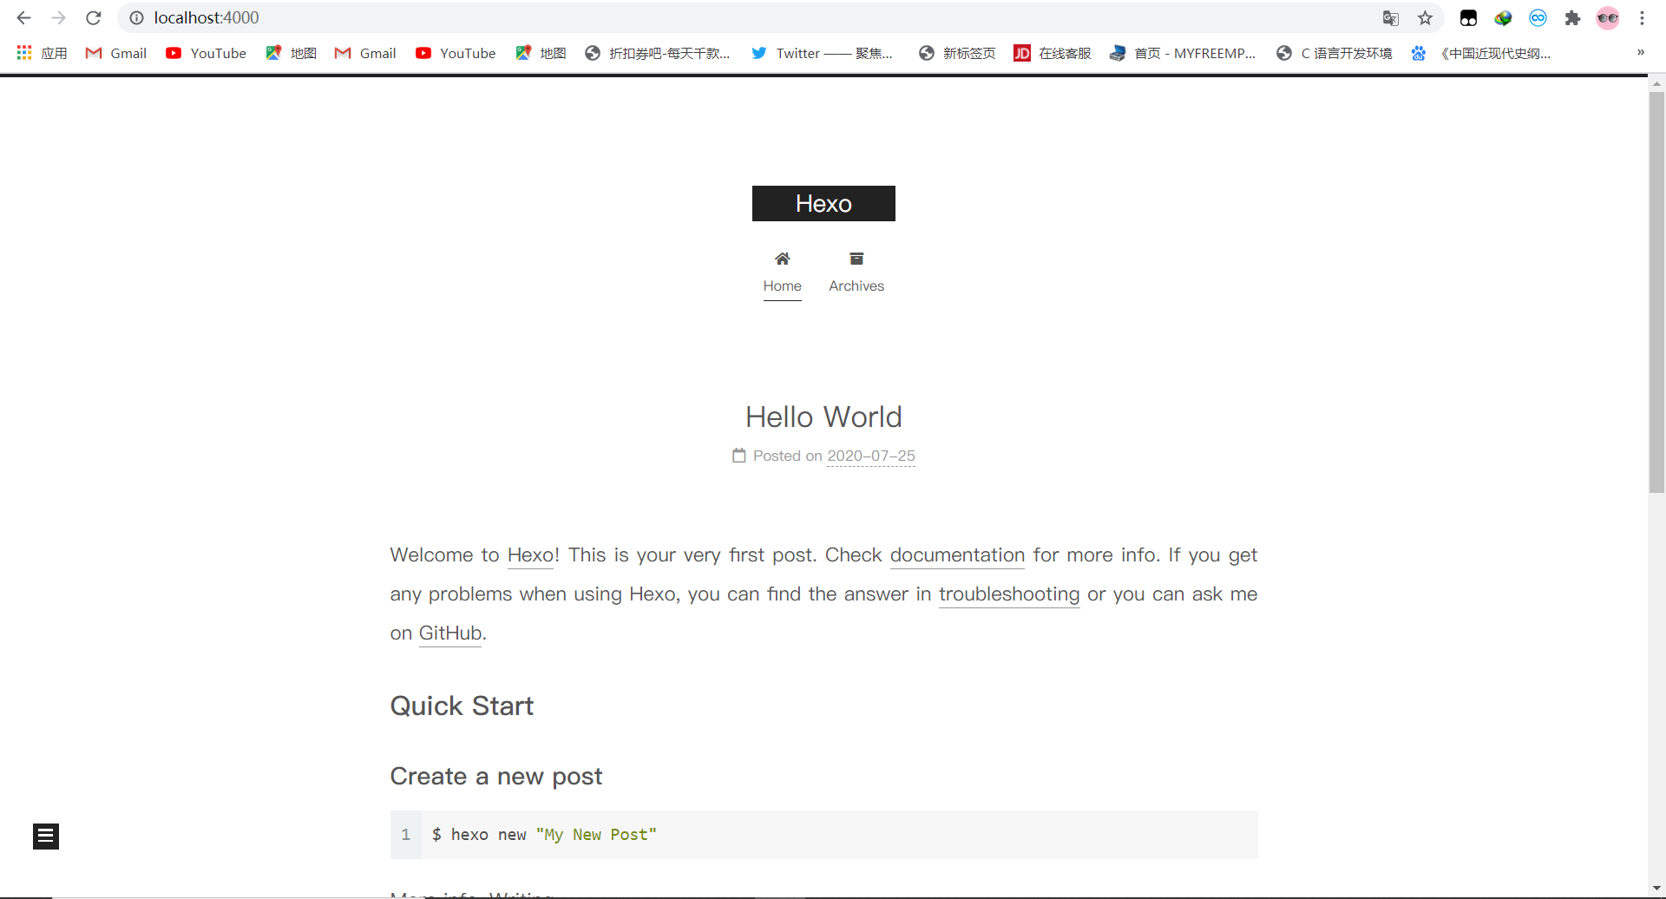The image size is (1666, 899).
Task: Open the first Gmail bookmark
Action: coord(115,53)
